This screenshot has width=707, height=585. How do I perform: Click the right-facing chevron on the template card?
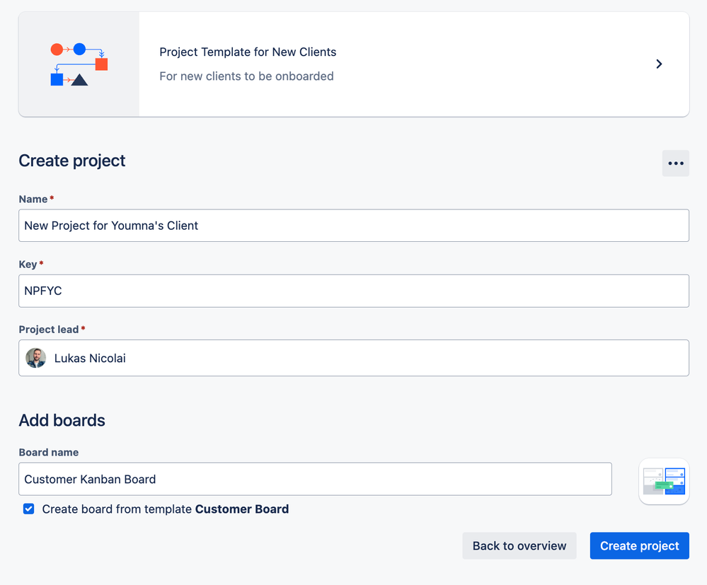tap(658, 64)
